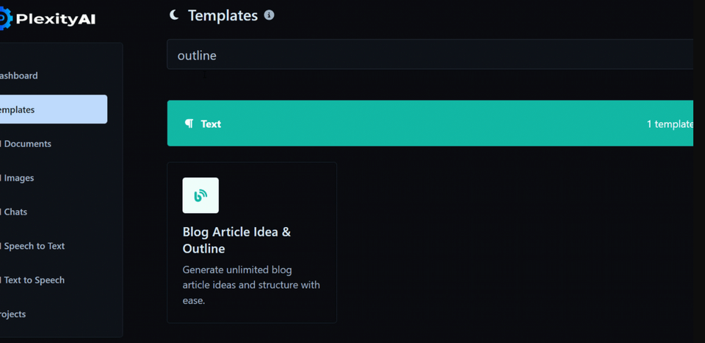The image size is (705, 343).
Task: Open Projects in the sidebar
Action: (13, 314)
